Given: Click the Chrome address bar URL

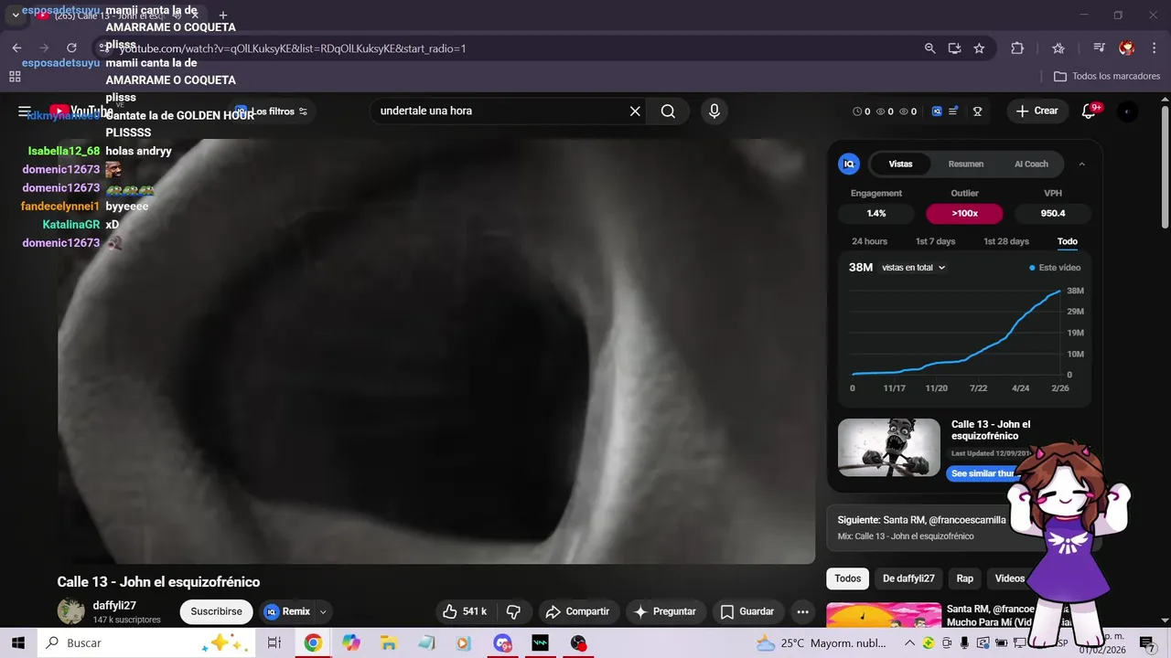Looking at the screenshot, I should (x=293, y=48).
